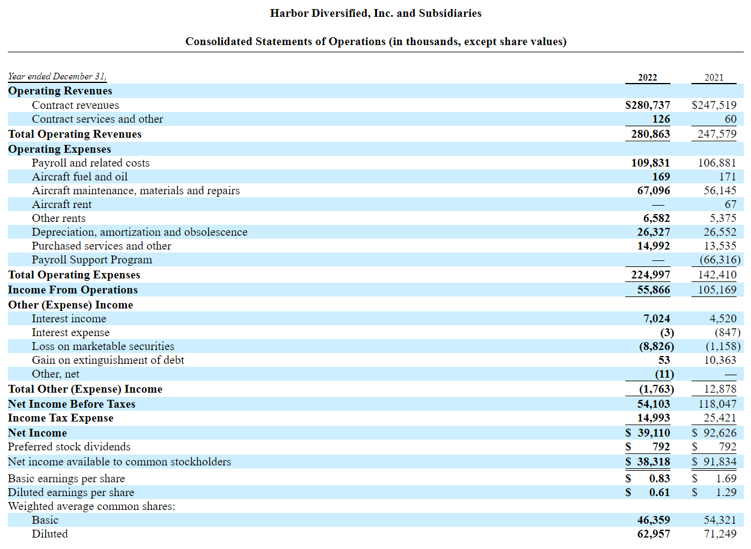This screenshot has height=549, width=751.
Task: Click the 'Year ended December 31,' label
Action: pyautogui.click(x=57, y=76)
